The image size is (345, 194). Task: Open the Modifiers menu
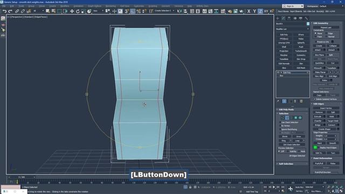(x=65, y=6)
